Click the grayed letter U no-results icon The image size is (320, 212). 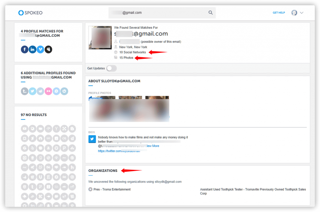(40, 177)
